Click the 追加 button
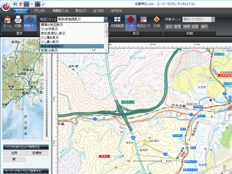Image resolution: width=232 pixels, height=174 pixels. (169, 27)
